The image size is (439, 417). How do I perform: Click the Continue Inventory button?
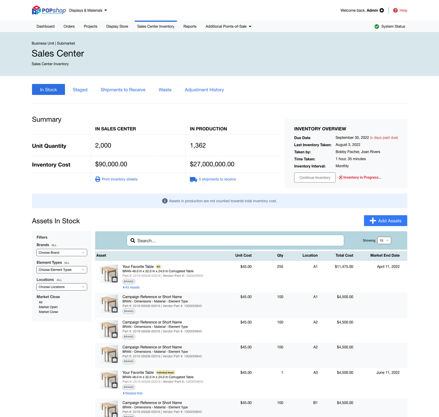pyautogui.click(x=315, y=178)
